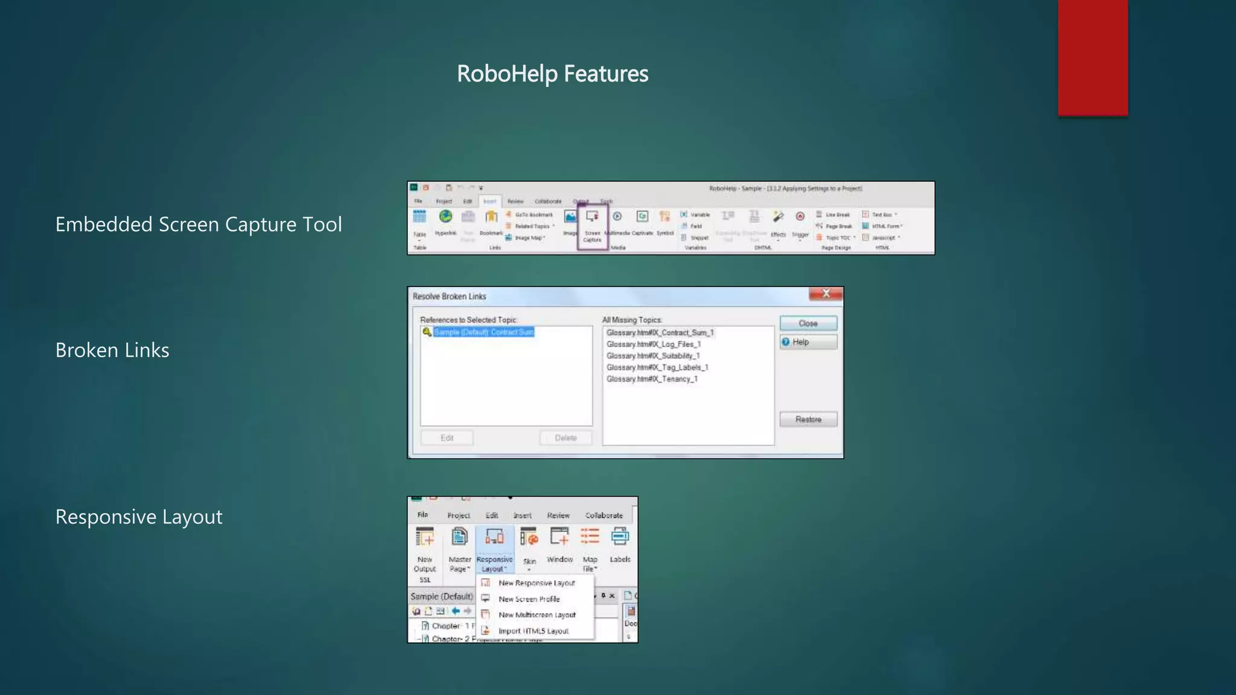Open the Text Box dropdown
This screenshot has height=695, width=1236.
point(879,215)
